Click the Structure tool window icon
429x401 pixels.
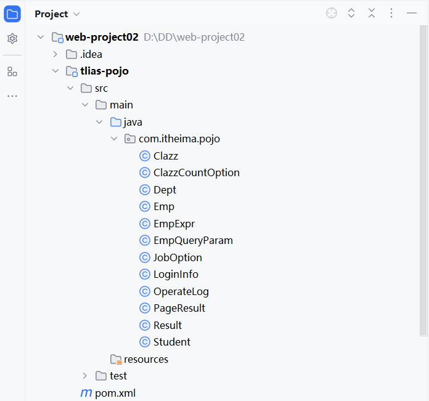12,71
